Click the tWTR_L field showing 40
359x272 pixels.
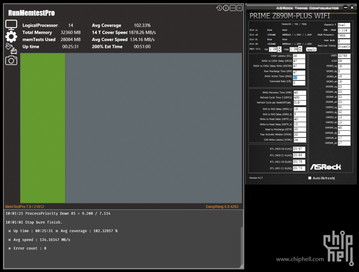point(300,119)
